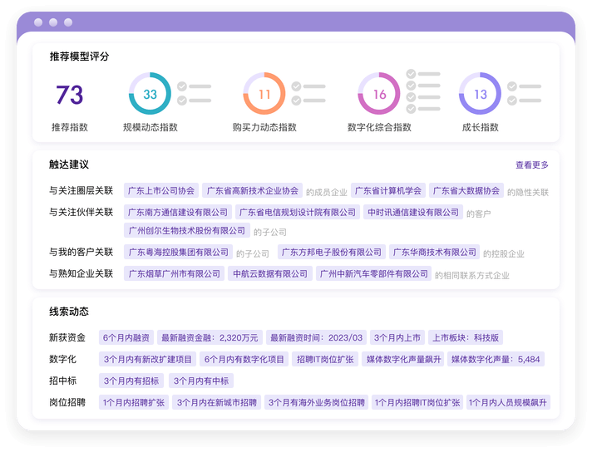Open 广东粤海控股集团有限公司 company tag
Image resolution: width=592 pixels, height=452 pixels.
pos(178,252)
